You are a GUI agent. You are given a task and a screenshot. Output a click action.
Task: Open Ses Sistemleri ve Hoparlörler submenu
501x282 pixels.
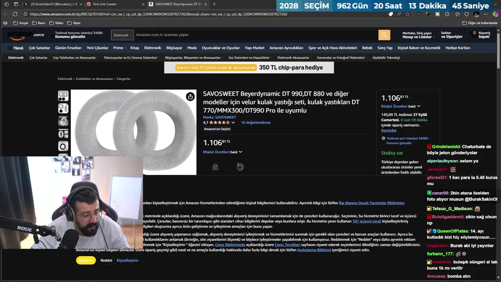[x=250, y=58]
